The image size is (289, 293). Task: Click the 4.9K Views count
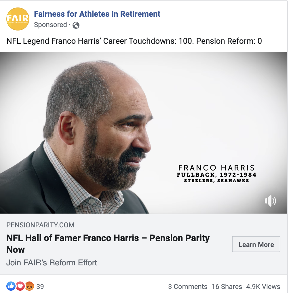pos(263,286)
